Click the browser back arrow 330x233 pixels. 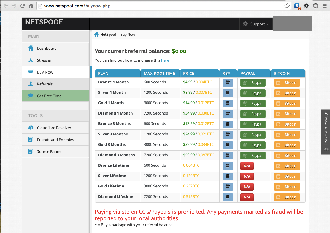click(x=6, y=6)
